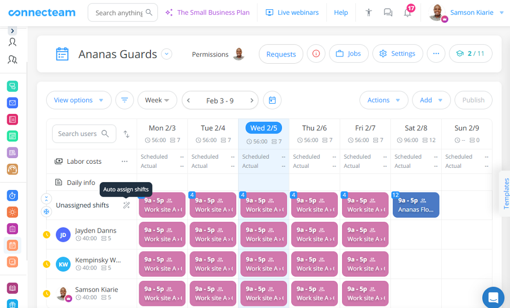Click the onboarding progress showing 2 of 11

click(470, 53)
